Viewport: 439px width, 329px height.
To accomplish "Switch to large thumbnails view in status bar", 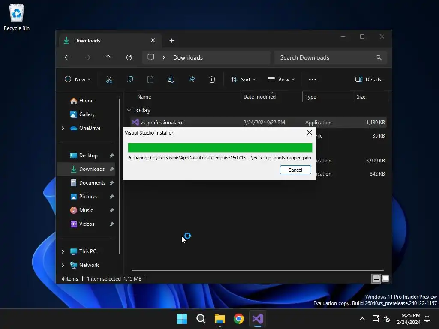I will [385, 278].
